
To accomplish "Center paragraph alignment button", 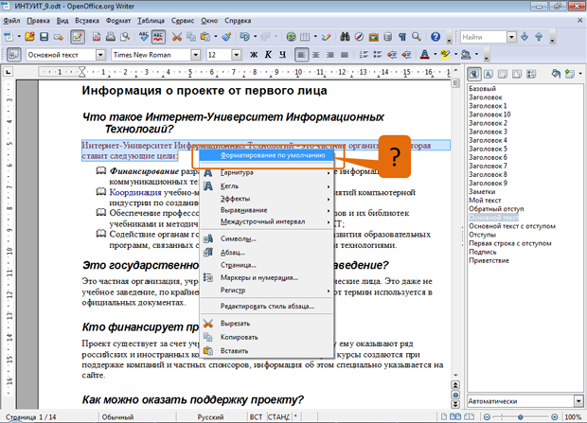I will pyautogui.click(x=315, y=55).
